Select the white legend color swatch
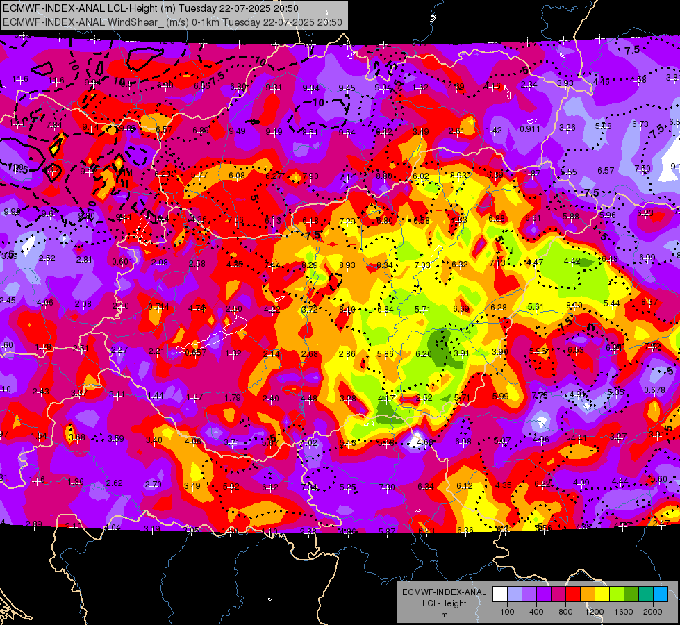Screen dimensions: 680x625 [x=499, y=594]
